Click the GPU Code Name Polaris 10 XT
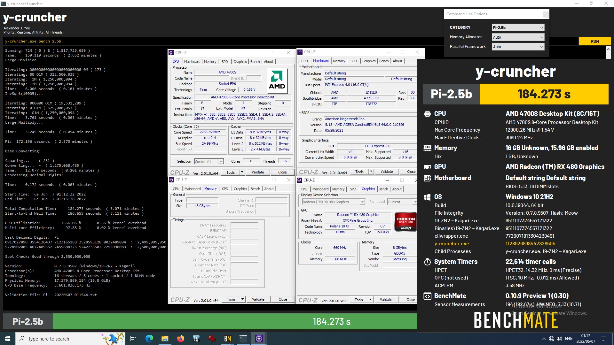This screenshot has width=614, height=345. pyautogui.click(x=340, y=226)
